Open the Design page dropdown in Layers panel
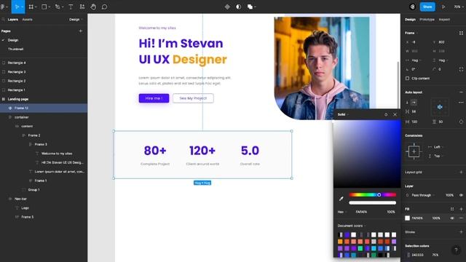The width and height of the screenshot is (466, 262). pyautogui.click(x=76, y=20)
